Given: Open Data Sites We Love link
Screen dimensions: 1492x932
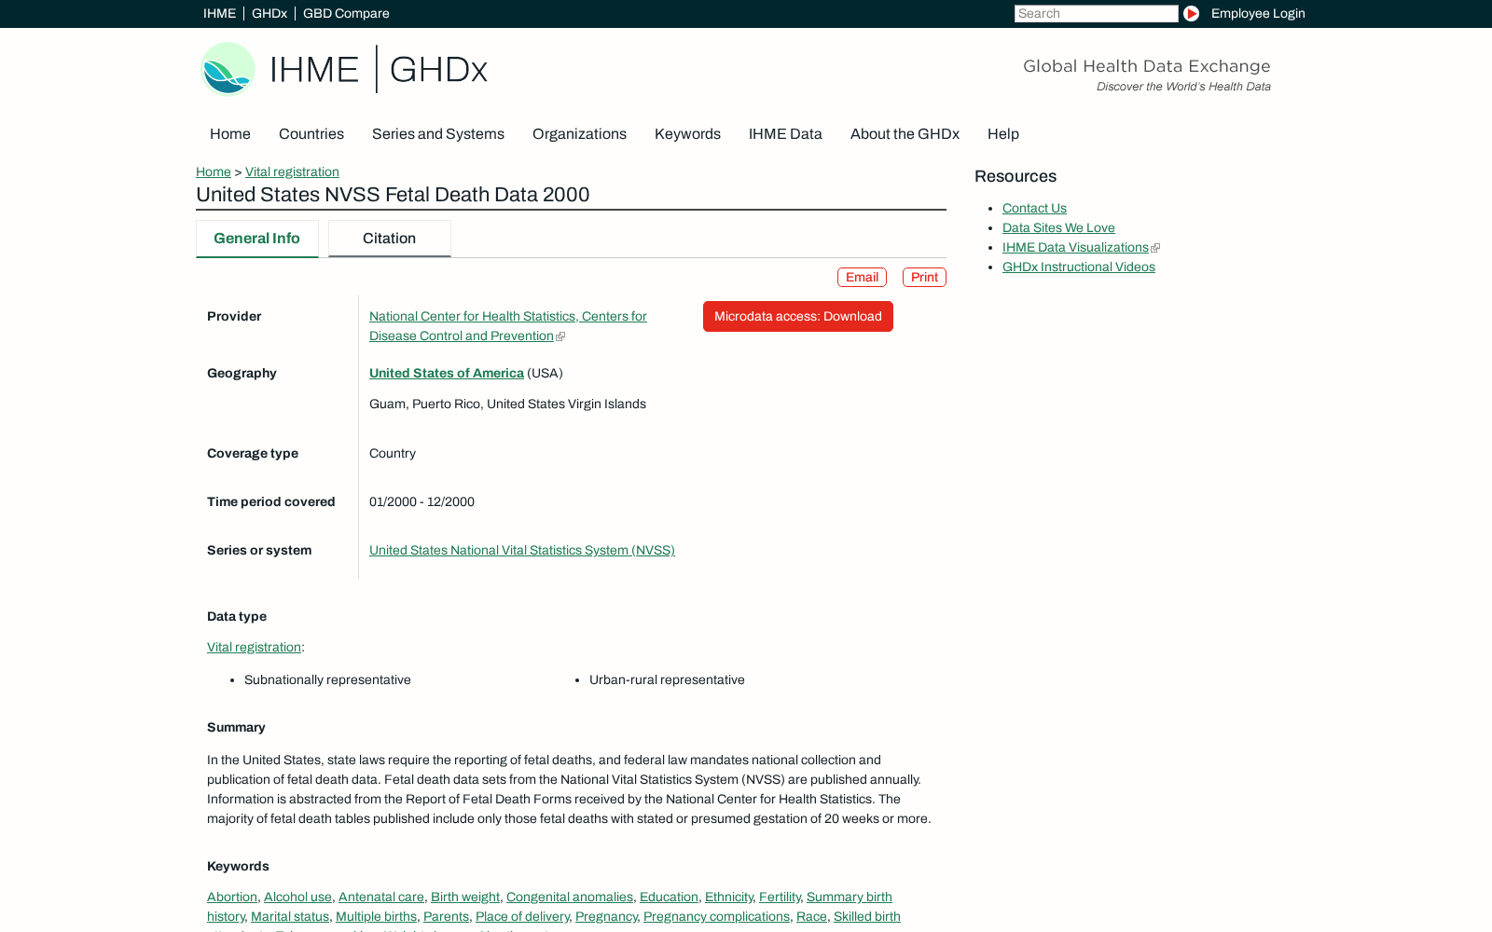Looking at the screenshot, I should 1058,227.
